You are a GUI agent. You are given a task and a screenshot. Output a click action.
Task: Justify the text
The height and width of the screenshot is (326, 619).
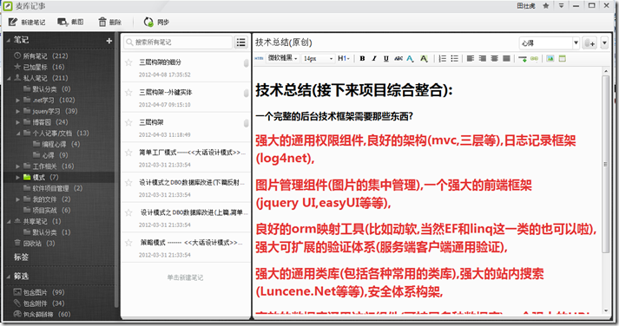tap(506, 58)
